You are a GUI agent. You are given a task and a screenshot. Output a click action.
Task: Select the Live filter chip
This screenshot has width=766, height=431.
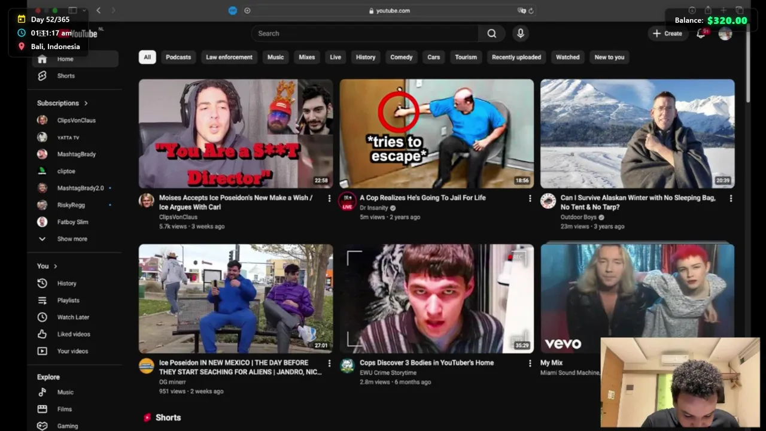coord(335,57)
